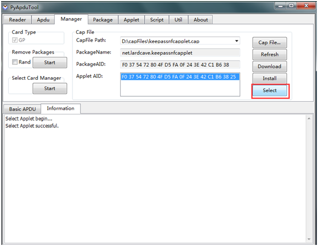The width and height of the screenshot is (318, 246).
Task: Click the highlighted Select button
Action: pyautogui.click(x=270, y=90)
